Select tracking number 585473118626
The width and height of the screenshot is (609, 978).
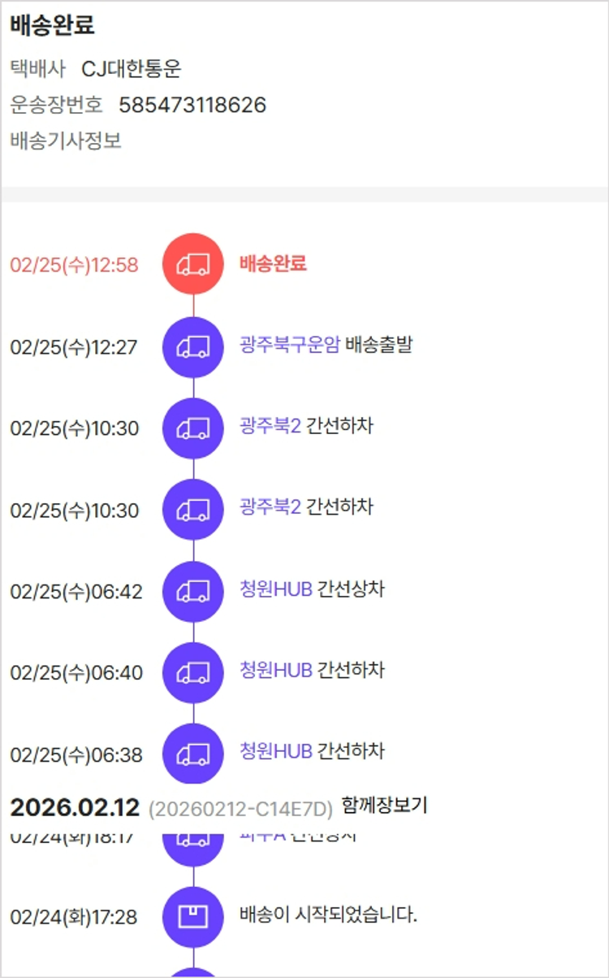[192, 105]
